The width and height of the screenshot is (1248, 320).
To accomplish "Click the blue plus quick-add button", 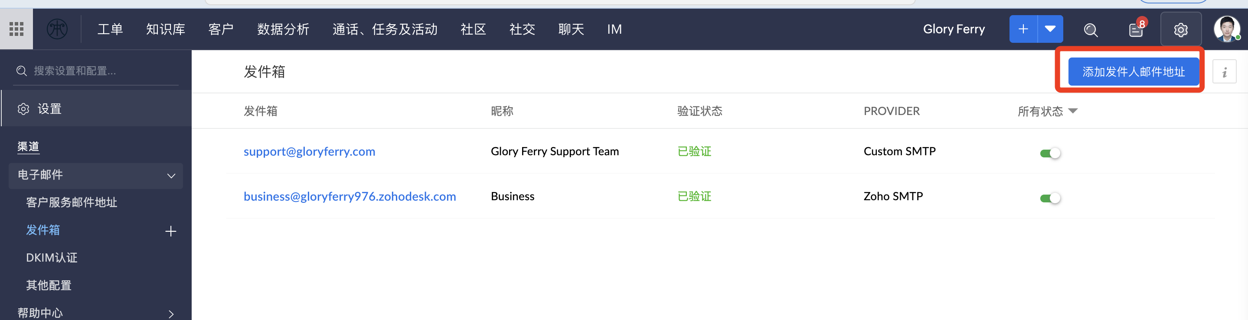I will (x=1023, y=29).
